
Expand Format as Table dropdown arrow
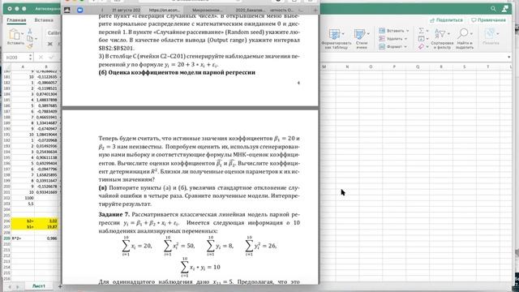point(344,34)
